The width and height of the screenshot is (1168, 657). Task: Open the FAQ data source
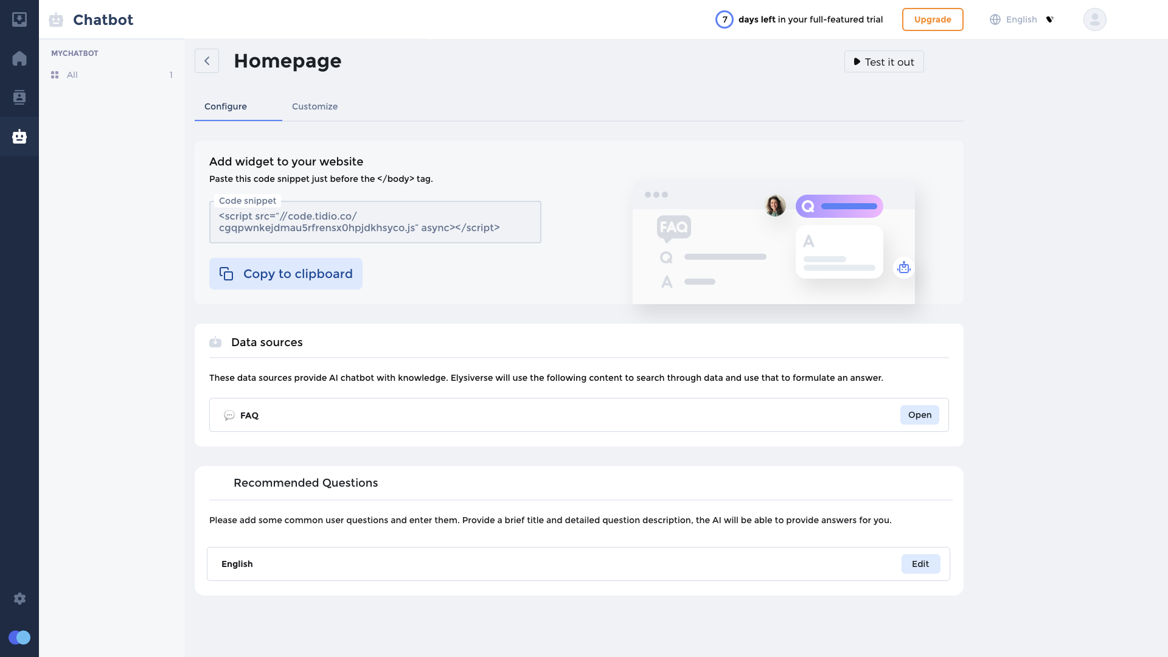click(919, 415)
